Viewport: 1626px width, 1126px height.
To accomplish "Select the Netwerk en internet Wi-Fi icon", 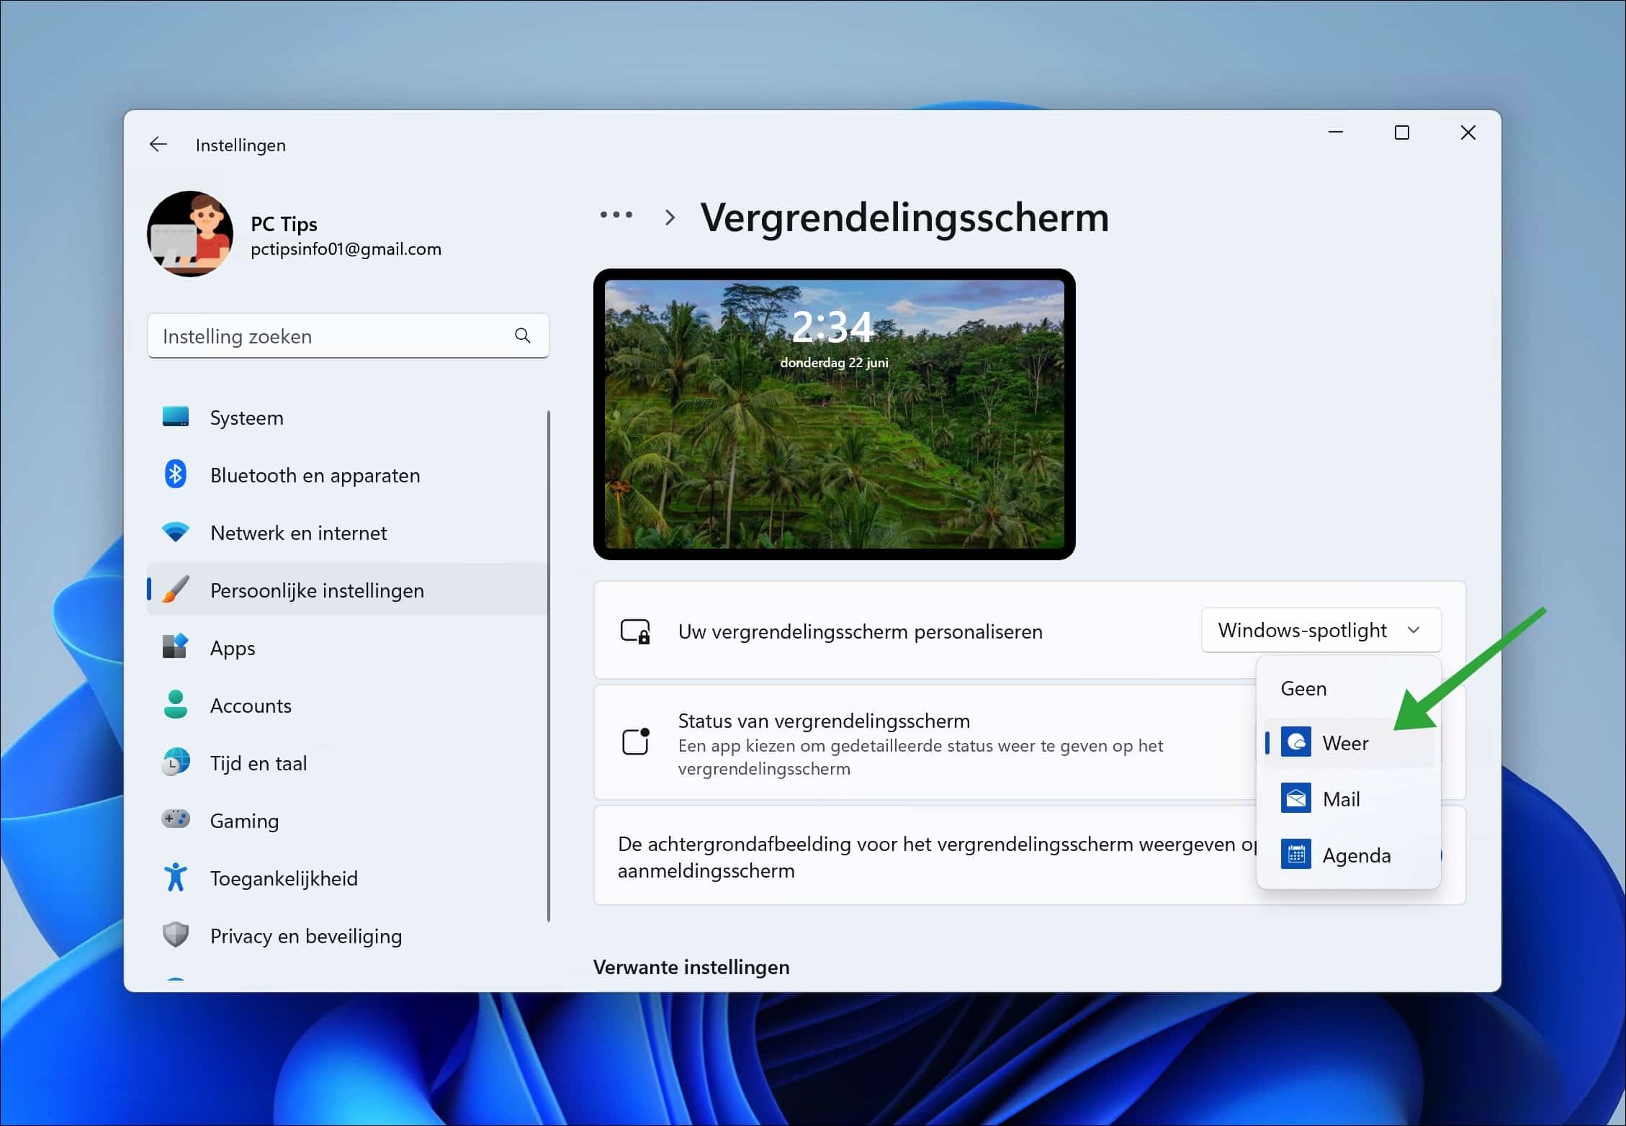I will (x=175, y=532).
